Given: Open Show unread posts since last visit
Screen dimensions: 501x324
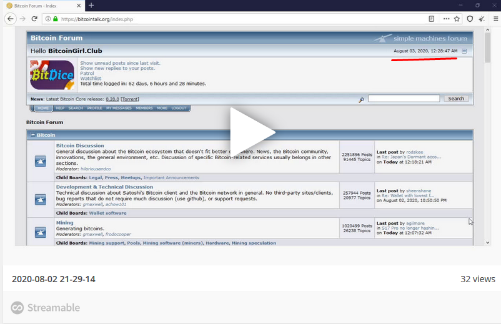Looking at the screenshot, I should (x=120, y=63).
